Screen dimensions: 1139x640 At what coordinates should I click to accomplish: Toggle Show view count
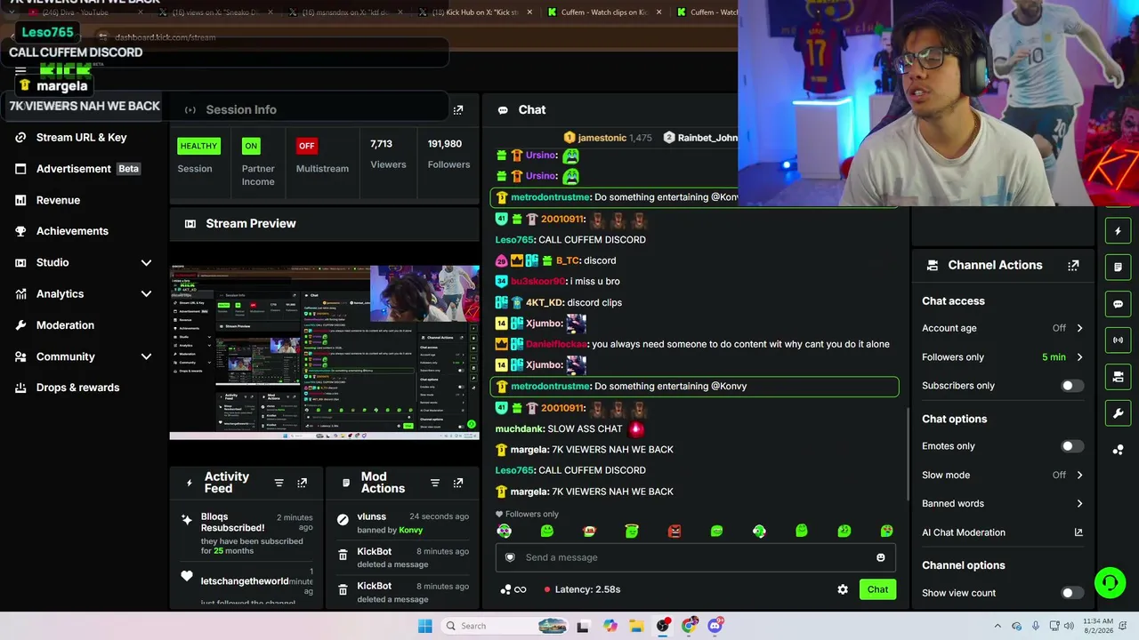click(x=1073, y=593)
